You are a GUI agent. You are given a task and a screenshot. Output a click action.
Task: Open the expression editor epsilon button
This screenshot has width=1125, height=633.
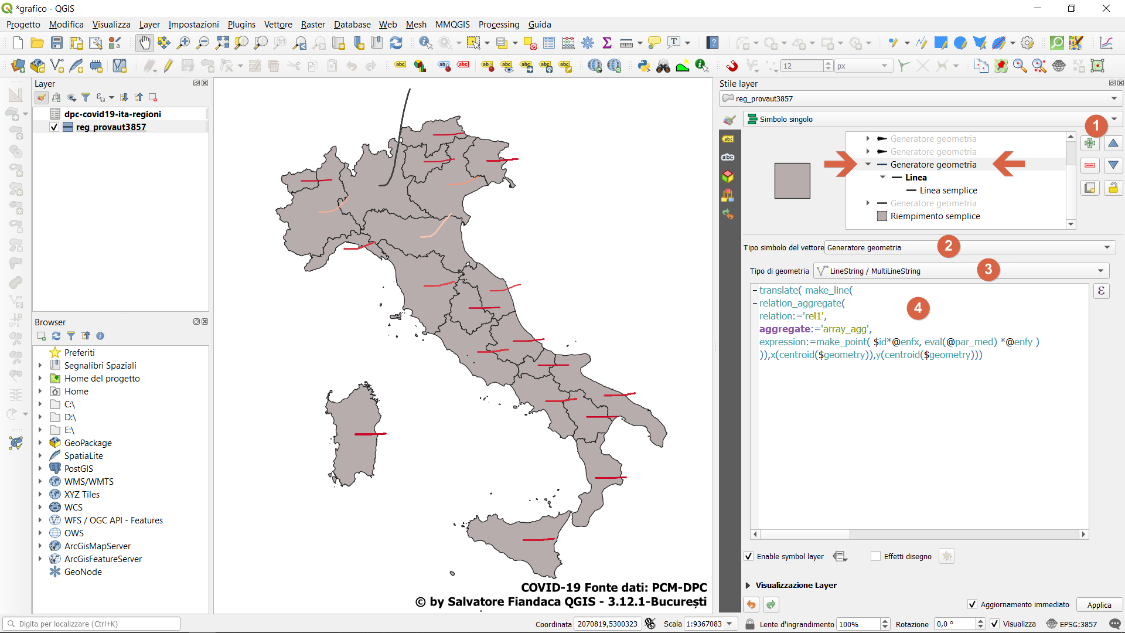click(1101, 291)
